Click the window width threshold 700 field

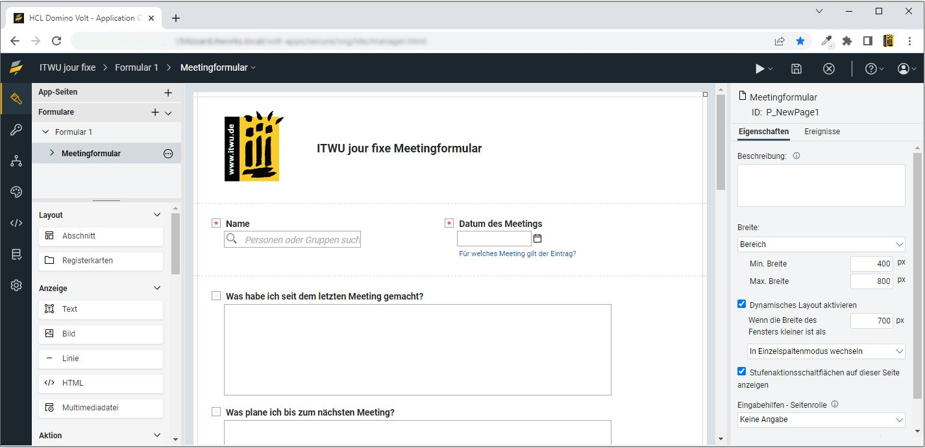(872, 321)
